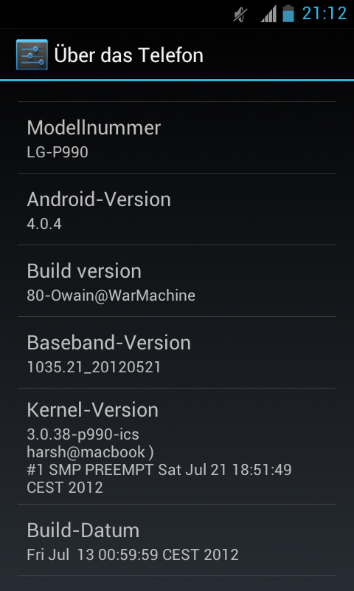Select the Kernel-Version entry

click(x=177, y=446)
